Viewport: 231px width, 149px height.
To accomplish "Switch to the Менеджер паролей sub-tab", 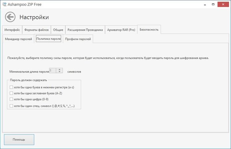I will pos(18,39).
